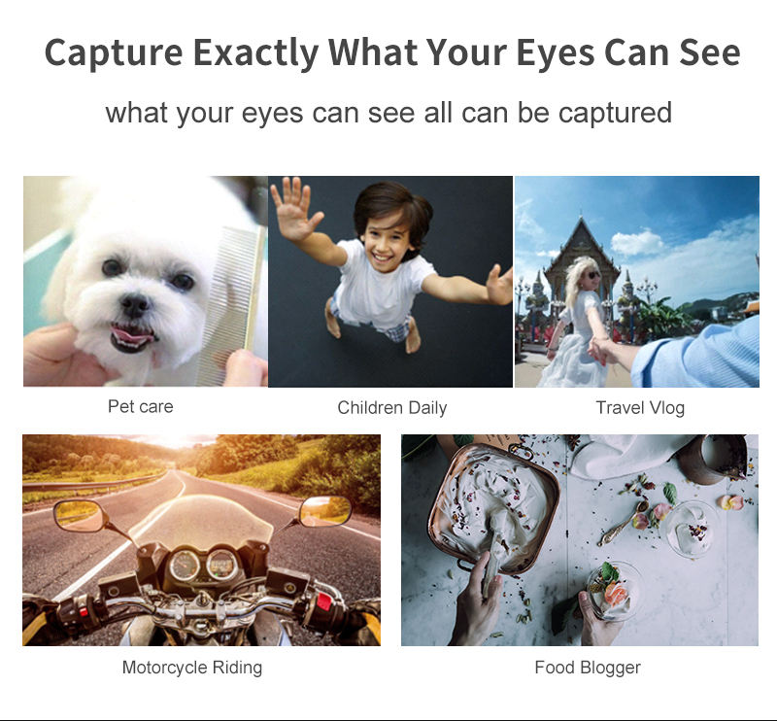Click the Motorcycle Riding caption text

pos(192,668)
